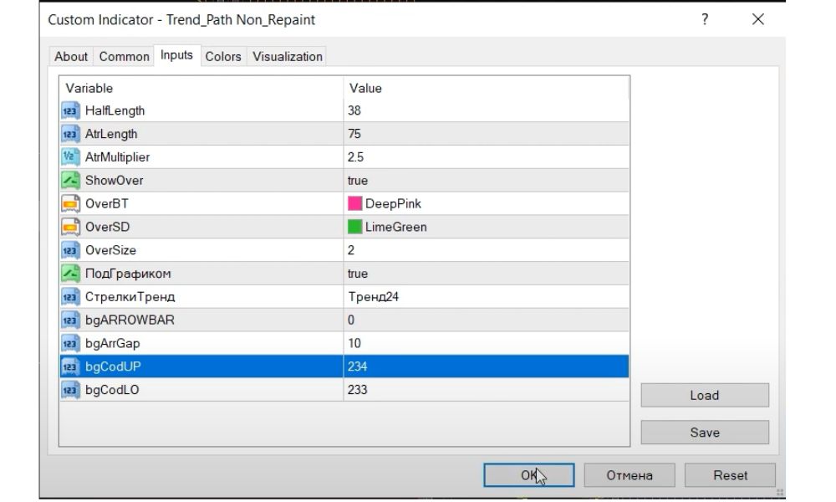Click the Reset button

730,475
